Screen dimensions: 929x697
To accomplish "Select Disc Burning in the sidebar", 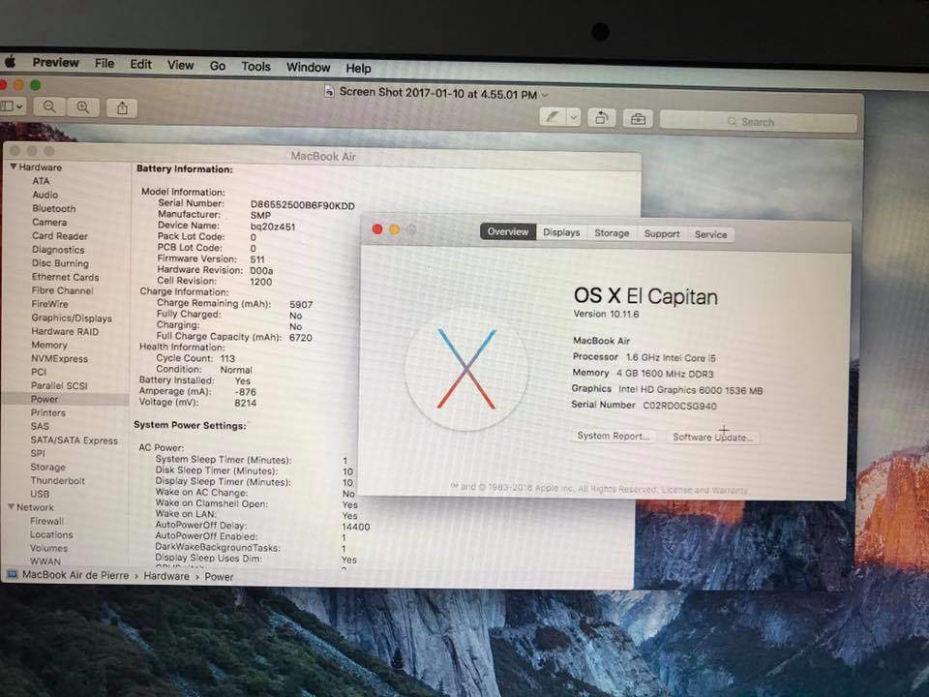I will point(60,263).
